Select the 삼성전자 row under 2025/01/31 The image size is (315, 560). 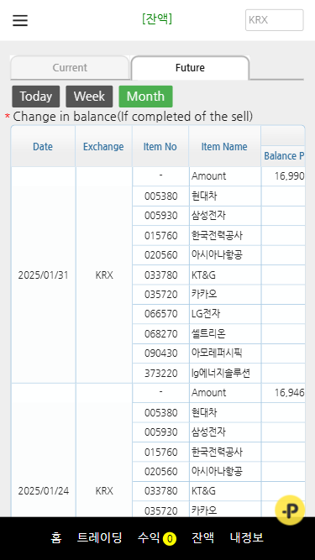click(x=218, y=216)
